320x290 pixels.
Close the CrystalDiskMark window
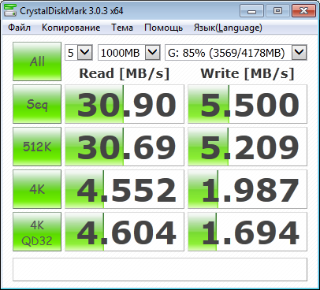coord(303,11)
